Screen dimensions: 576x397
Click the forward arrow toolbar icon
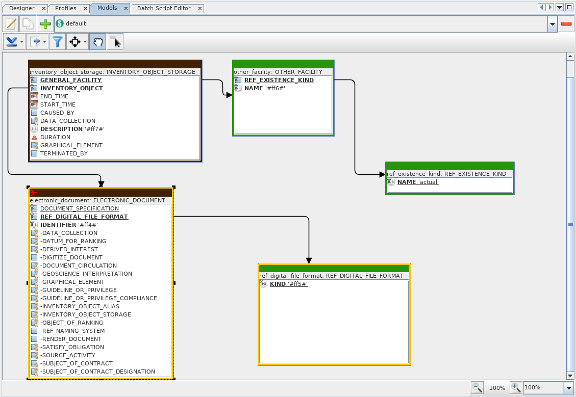pyautogui.click(x=36, y=42)
